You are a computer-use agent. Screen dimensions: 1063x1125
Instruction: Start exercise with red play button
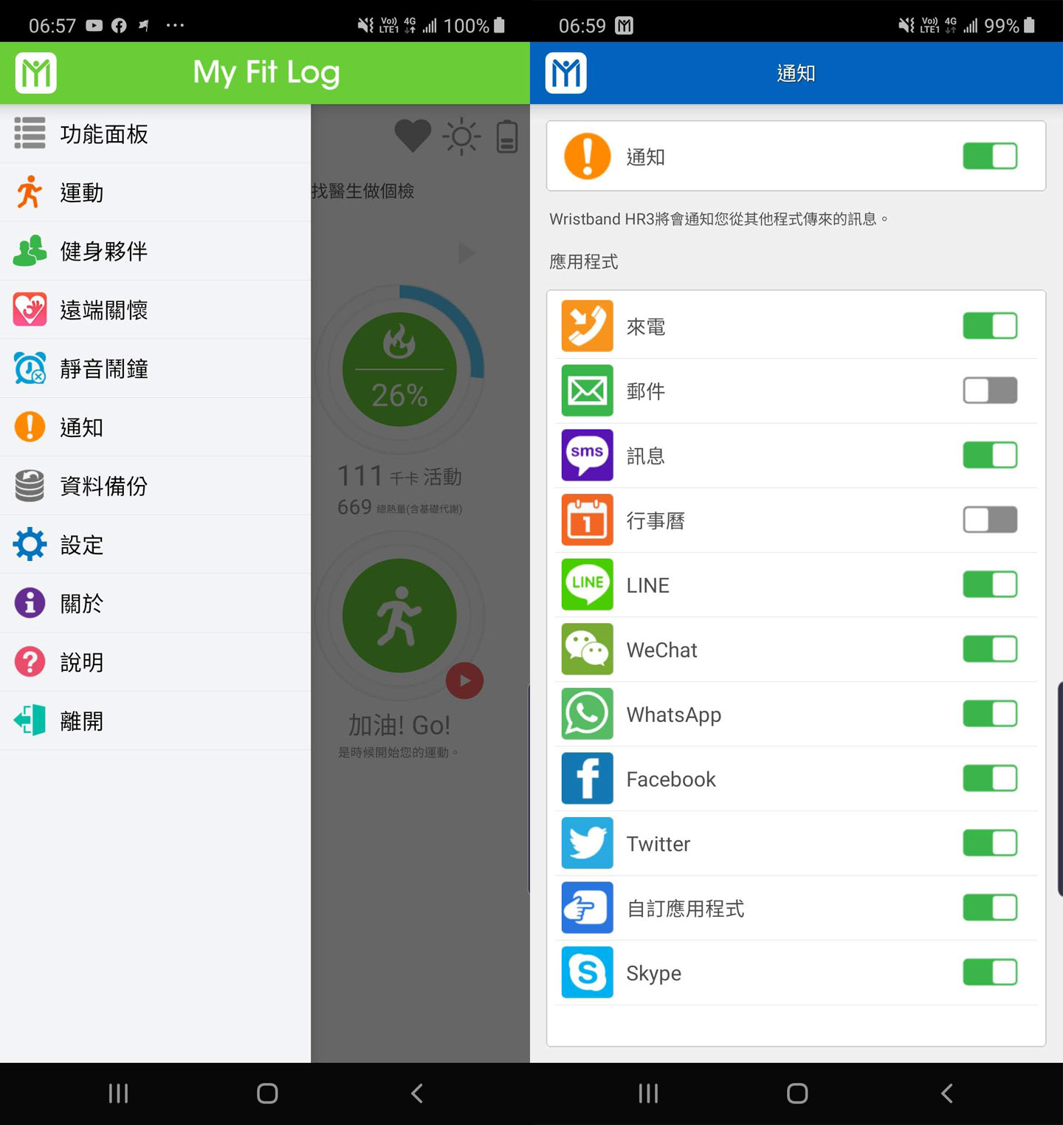464,681
